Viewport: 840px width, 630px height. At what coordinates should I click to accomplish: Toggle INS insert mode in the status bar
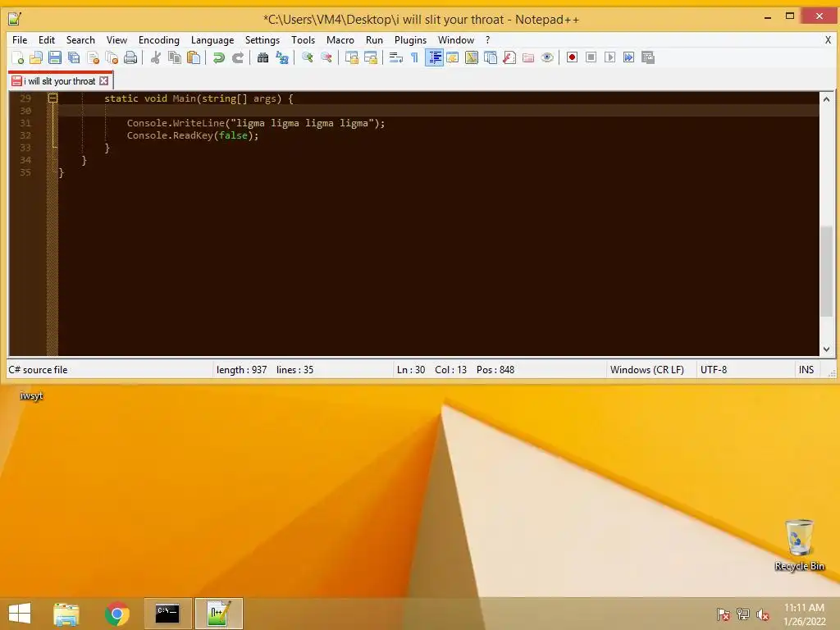tap(806, 370)
